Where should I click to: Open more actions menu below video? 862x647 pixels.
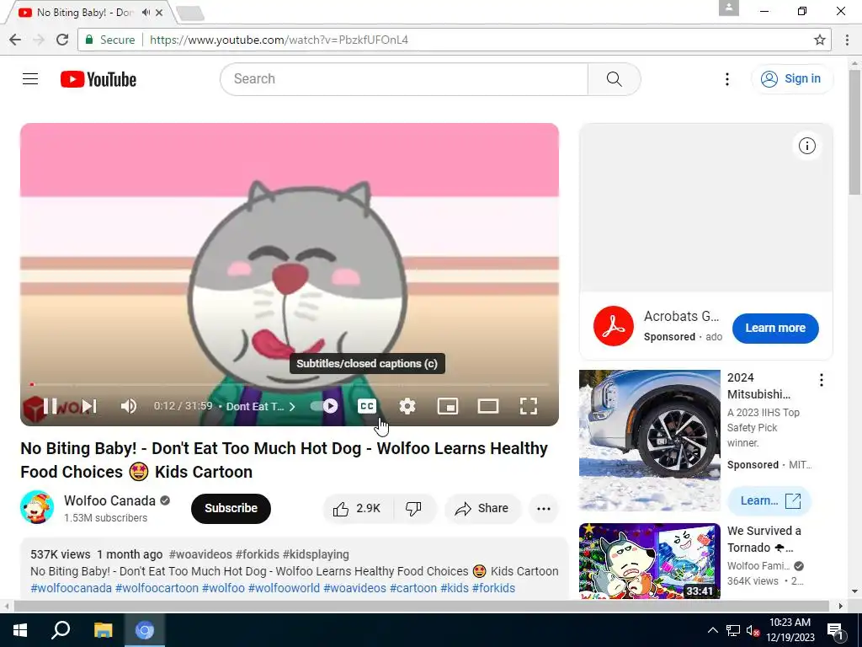pos(544,508)
